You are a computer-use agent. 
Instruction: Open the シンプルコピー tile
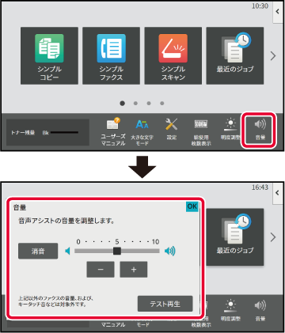pyautogui.click(x=49, y=55)
